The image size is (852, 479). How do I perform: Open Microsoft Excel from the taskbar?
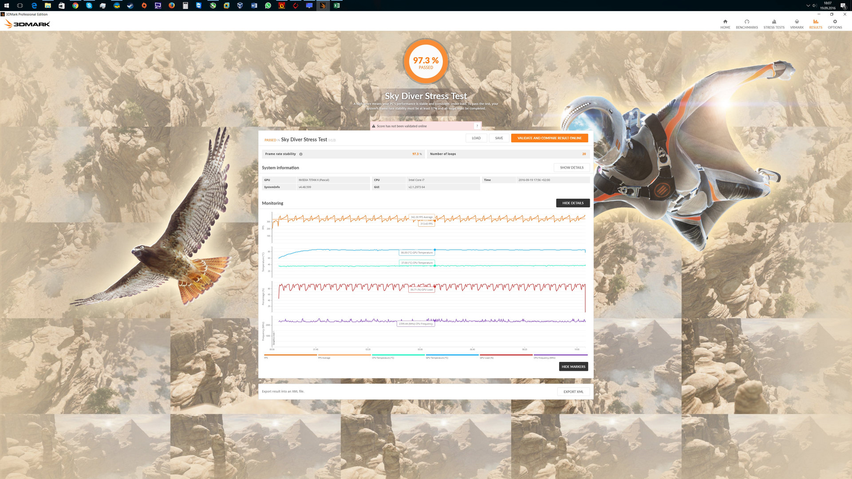pos(337,5)
